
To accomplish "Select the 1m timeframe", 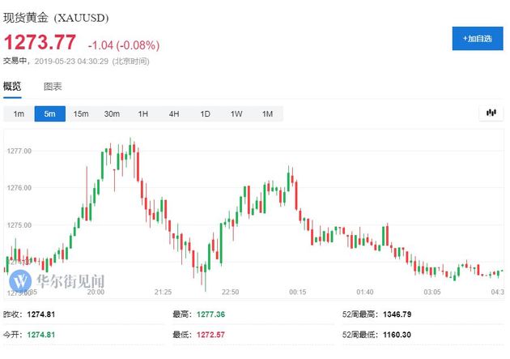I will tap(19, 114).
